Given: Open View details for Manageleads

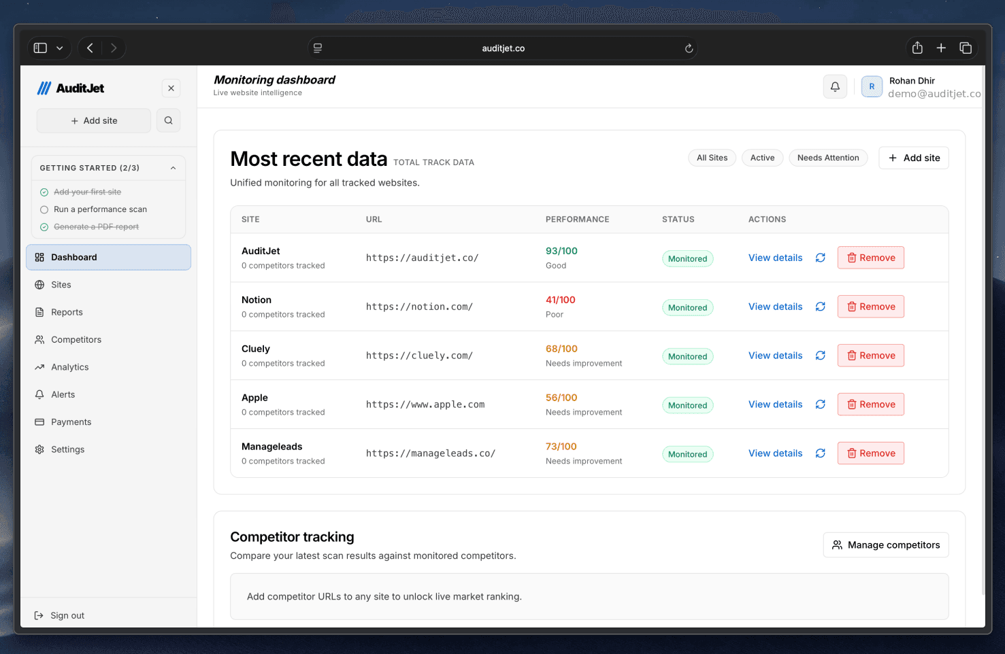Looking at the screenshot, I should click(x=775, y=453).
